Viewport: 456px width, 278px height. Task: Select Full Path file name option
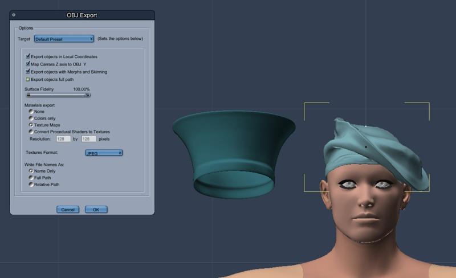tap(31, 178)
